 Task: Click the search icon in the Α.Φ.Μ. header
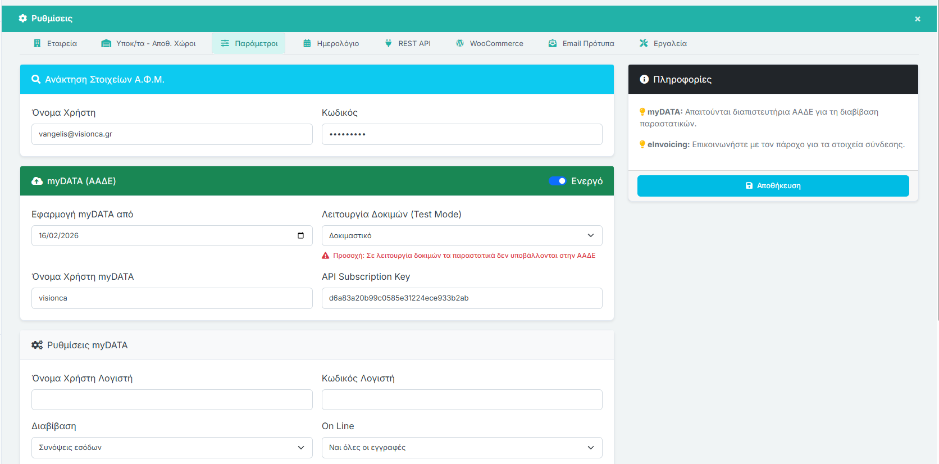(36, 80)
